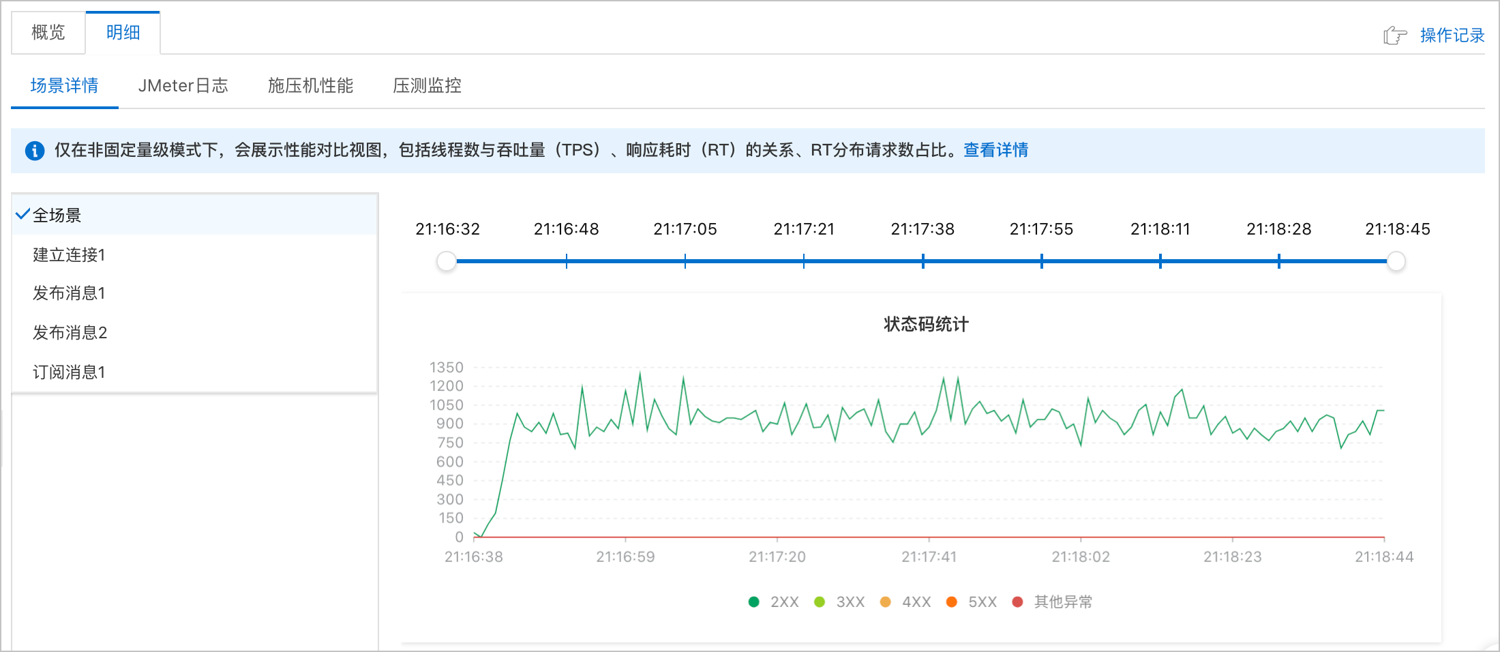Click the 1350 y-axis label on the chart
Image resolution: width=1500 pixels, height=652 pixels.
(447, 368)
